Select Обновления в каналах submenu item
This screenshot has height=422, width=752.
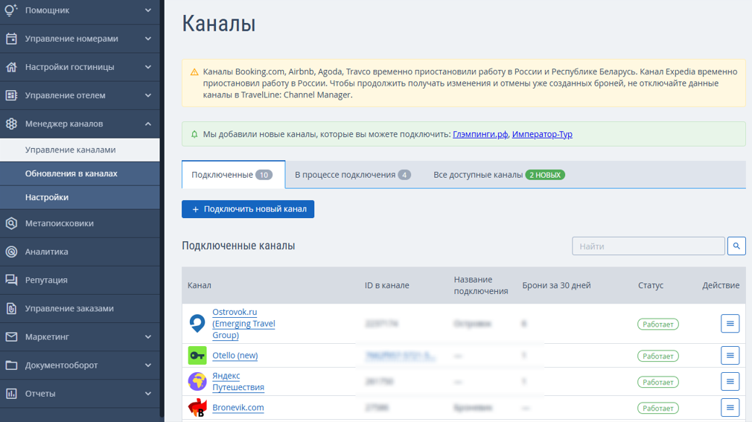[71, 173]
